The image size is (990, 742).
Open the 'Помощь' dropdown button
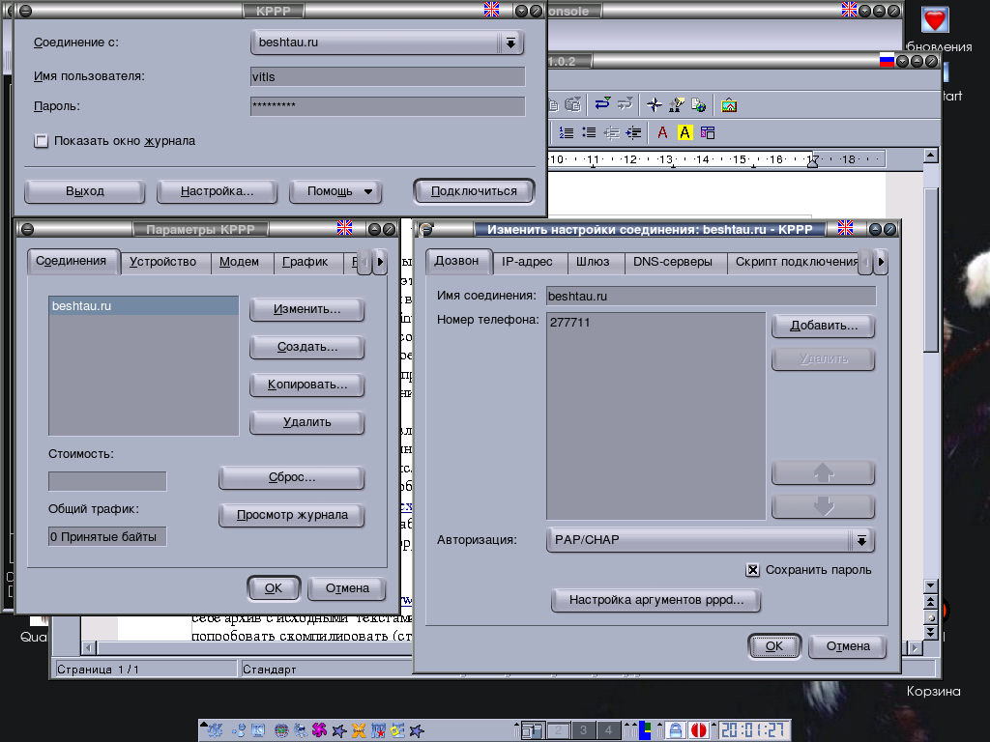335,191
